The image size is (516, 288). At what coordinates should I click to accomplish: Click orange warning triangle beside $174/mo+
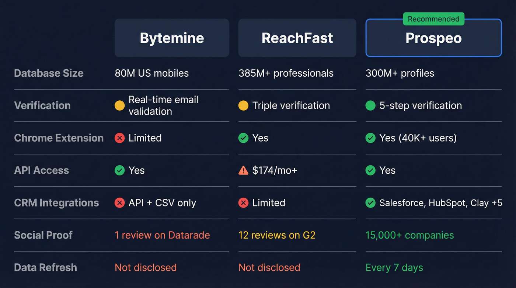243,170
